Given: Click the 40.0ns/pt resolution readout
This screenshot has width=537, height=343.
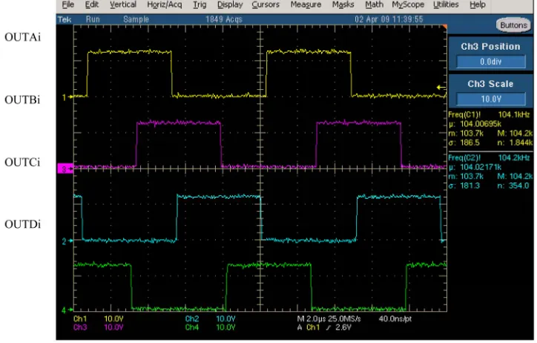Looking at the screenshot, I should 395,319.
